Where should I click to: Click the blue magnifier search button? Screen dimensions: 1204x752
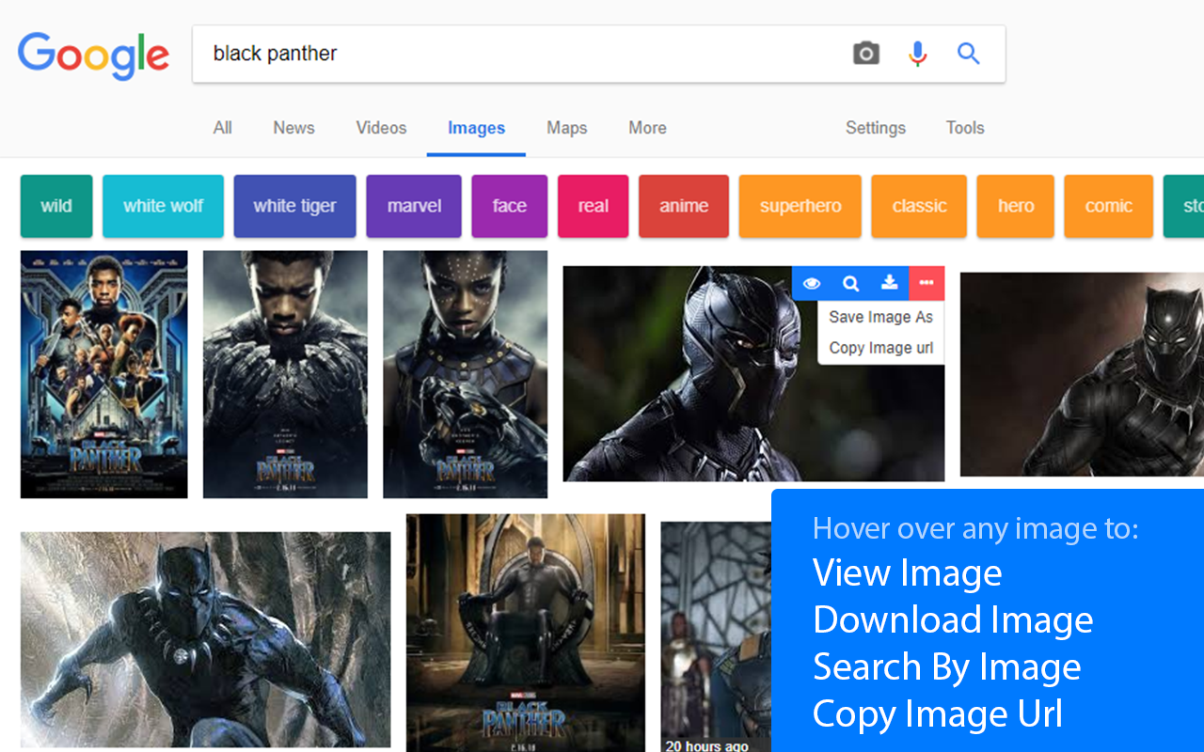coord(969,54)
